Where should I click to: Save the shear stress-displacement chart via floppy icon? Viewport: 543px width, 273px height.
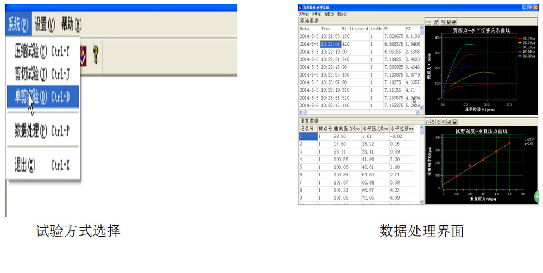click(449, 22)
